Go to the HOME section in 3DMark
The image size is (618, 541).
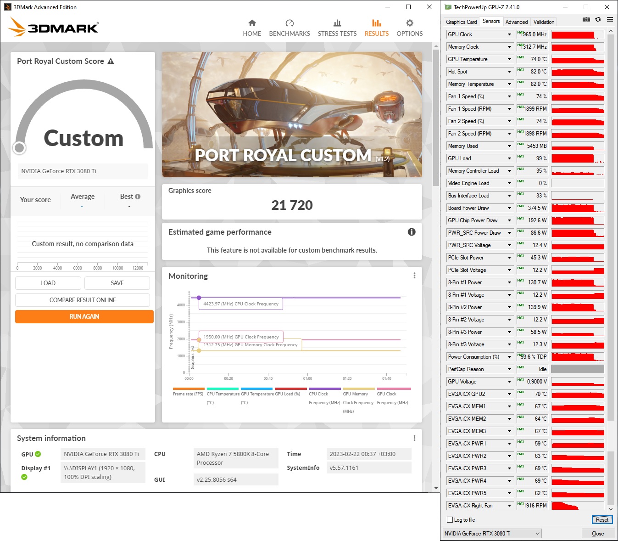pyautogui.click(x=252, y=28)
